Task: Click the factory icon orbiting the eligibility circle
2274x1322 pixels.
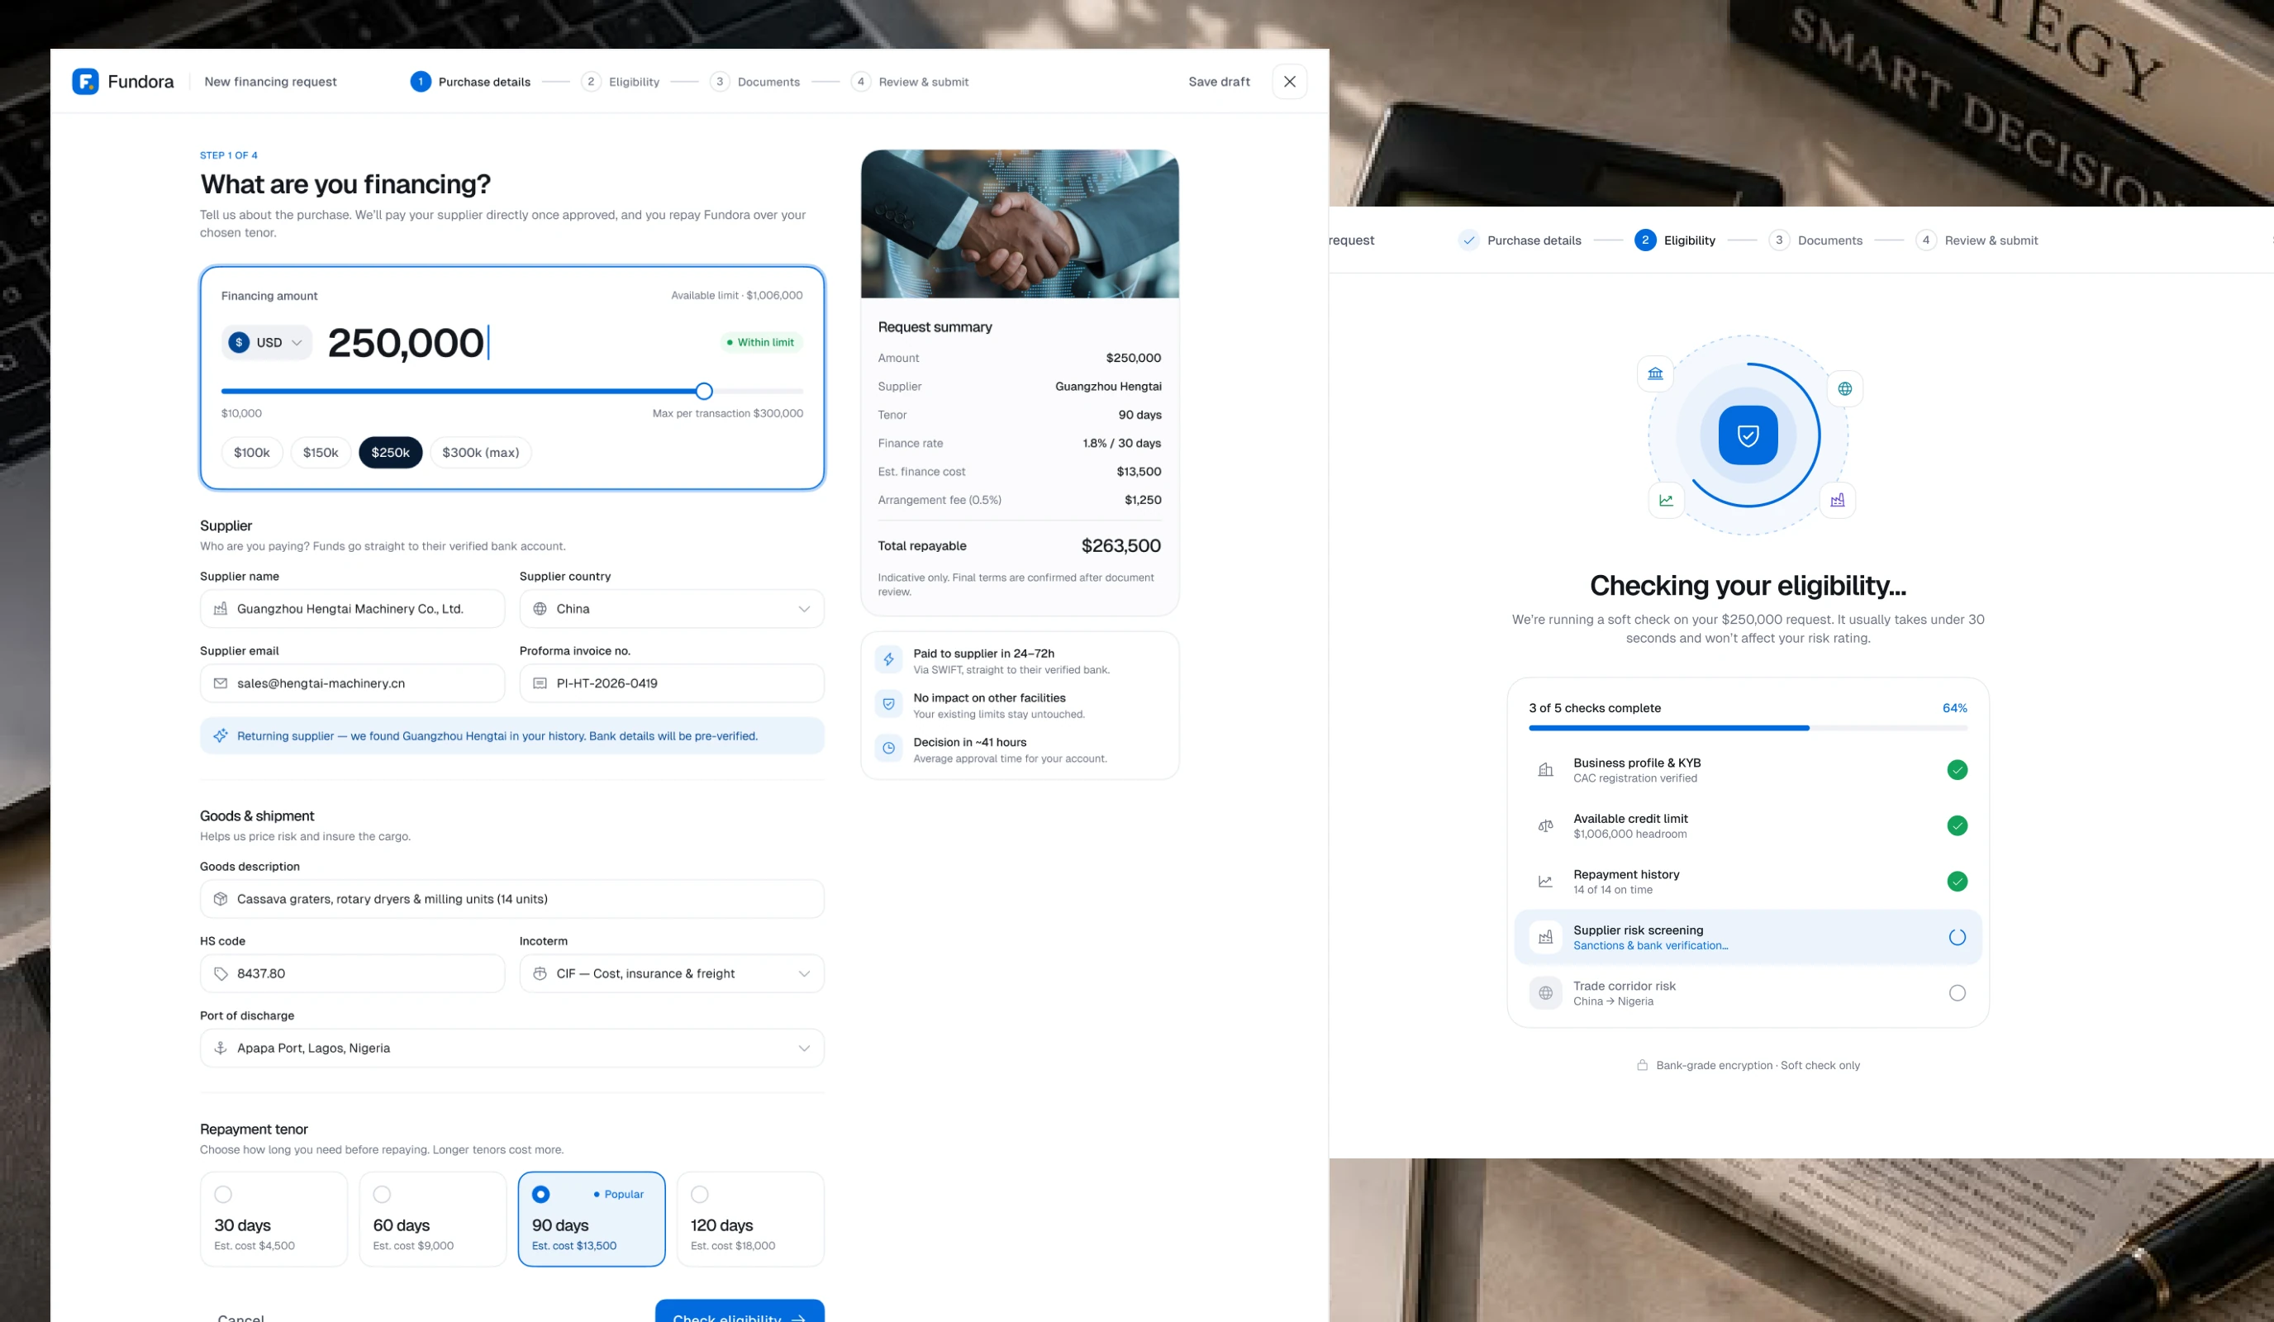Action: click(1837, 500)
